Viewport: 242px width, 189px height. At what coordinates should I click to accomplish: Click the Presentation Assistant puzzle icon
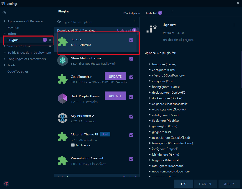coord(63,161)
